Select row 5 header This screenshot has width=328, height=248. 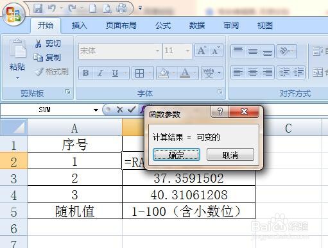coord(13,211)
